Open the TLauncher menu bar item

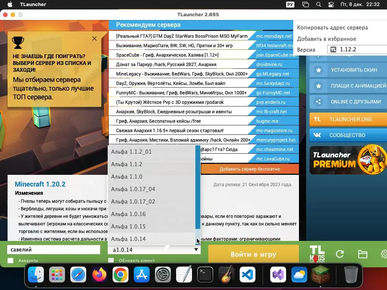pos(33,4)
